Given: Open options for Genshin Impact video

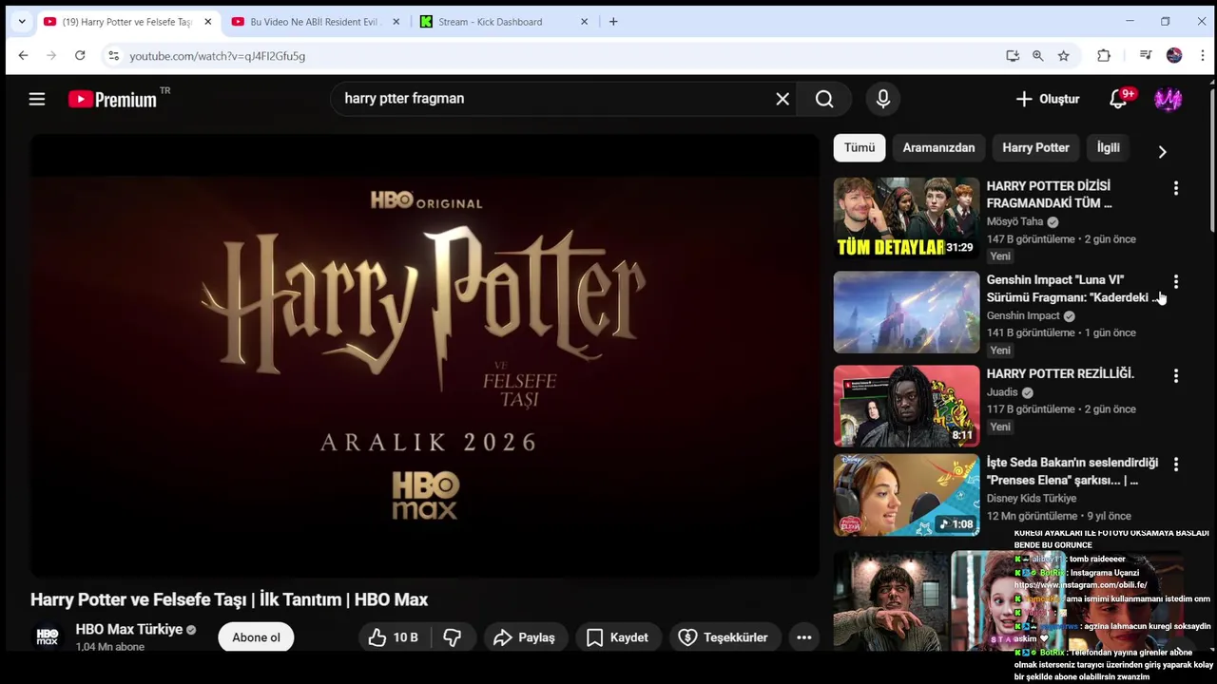Looking at the screenshot, I should [1176, 282].
